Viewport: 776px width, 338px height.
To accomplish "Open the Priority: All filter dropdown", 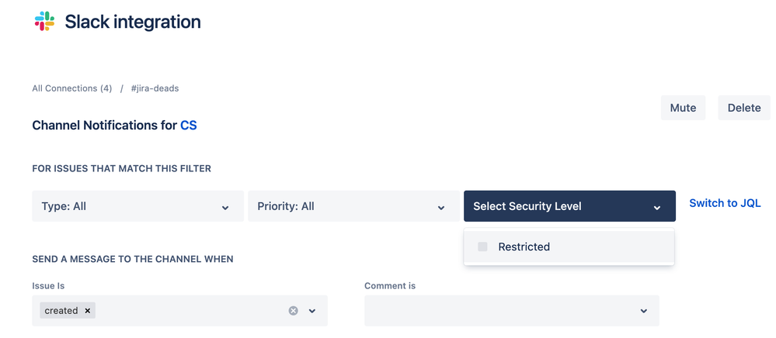I will (x=354, y=206).
